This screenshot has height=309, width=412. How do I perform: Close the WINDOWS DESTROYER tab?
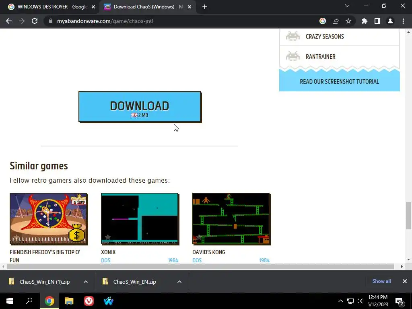coord(93,7)
